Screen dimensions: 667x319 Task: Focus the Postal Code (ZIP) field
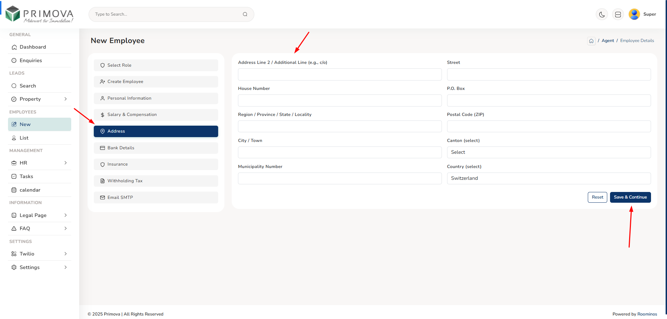(549, 126)
